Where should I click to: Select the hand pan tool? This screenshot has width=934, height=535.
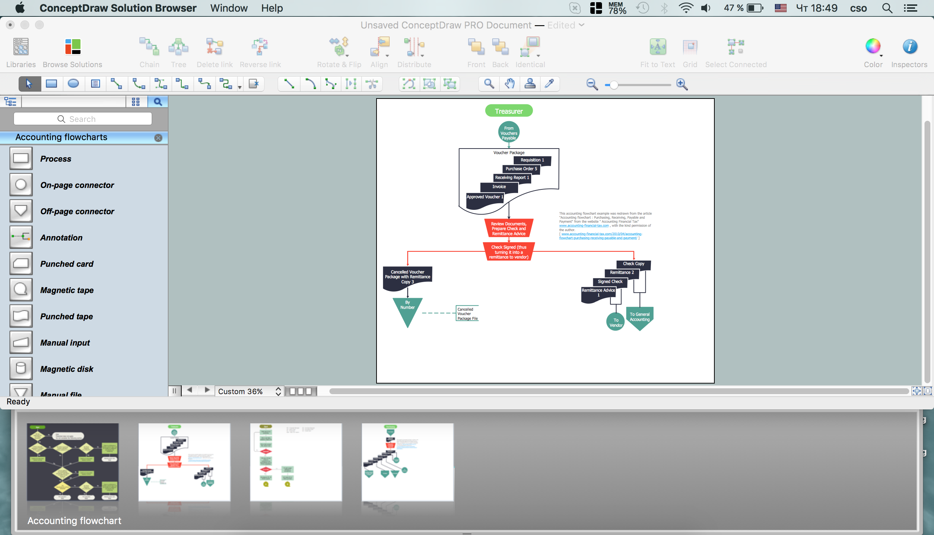click(509, 84)
